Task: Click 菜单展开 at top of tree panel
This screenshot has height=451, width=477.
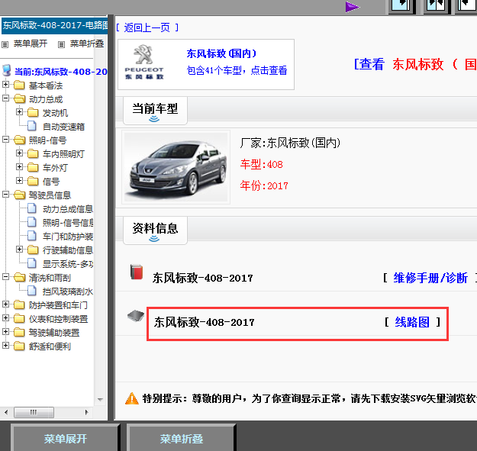Action: pos(30,43)
